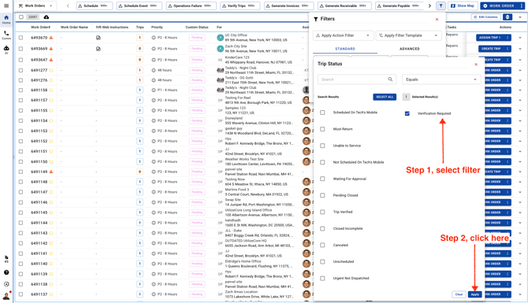Image resolution: width=528 pixels, height=303 pixels.
Task: Click the row density toggle button
Action: [x=508, y=17]
